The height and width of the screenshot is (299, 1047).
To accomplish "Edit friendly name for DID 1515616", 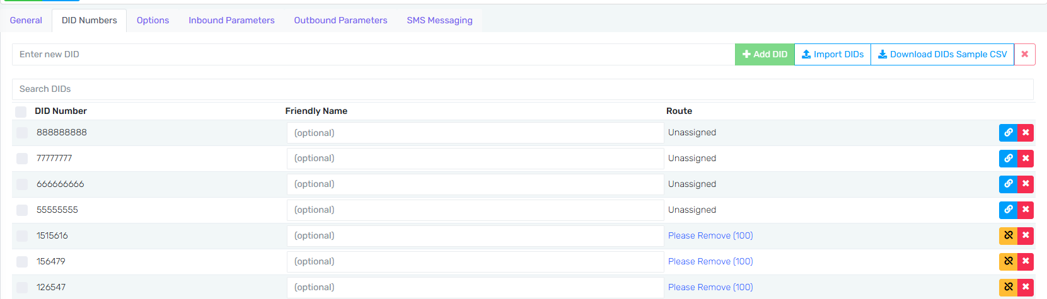I will pyautogui.click(x=475, y=236).
